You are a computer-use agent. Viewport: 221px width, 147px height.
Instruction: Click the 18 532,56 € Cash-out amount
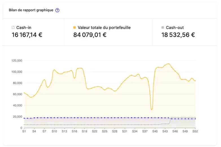(178, 35)
